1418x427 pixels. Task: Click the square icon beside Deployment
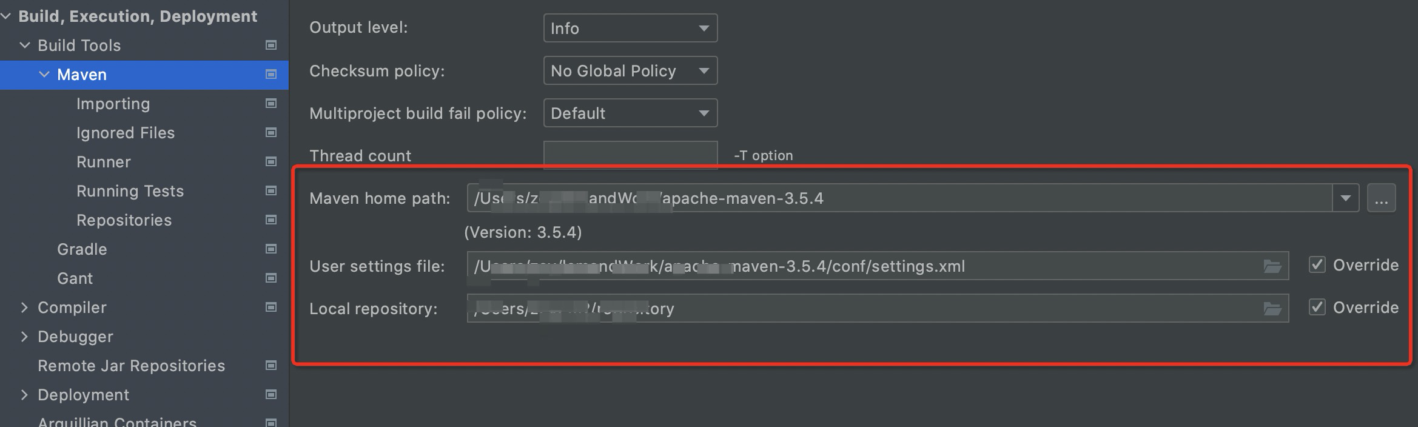[x=269, y=394]
